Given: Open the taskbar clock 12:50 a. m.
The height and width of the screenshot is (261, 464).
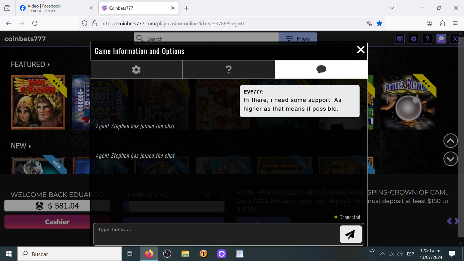Looking at the screenshot, I should coord(431,254).
